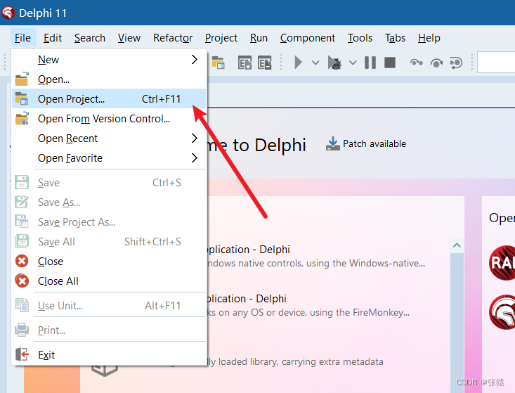515x393 pixels.
Task: Click the Add file to project toolbar icon
Action: click(245, 63)
